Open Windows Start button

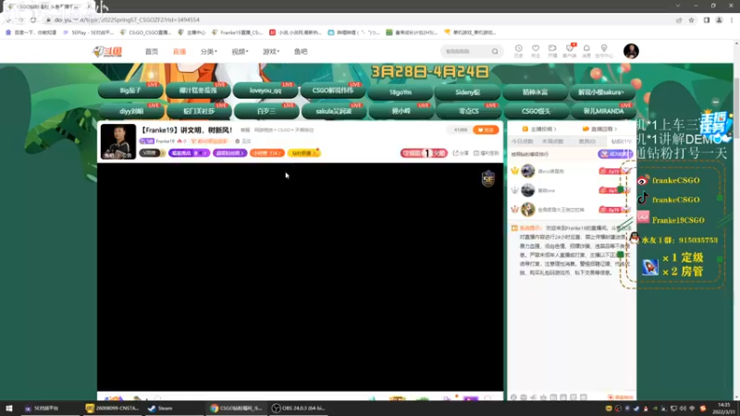[9, 409]
